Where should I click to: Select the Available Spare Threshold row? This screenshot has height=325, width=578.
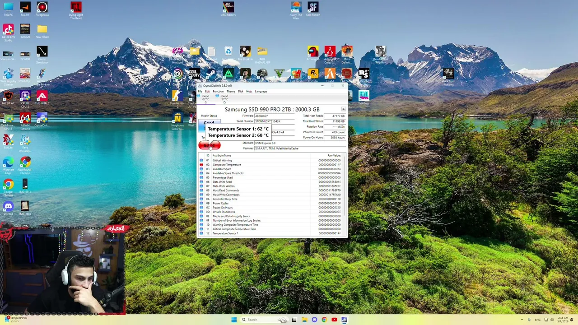(270, 173)
